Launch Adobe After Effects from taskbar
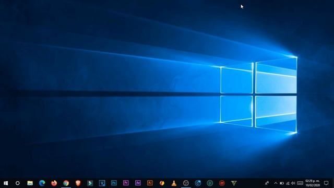334x188 pixels. [x=138, y=183]
